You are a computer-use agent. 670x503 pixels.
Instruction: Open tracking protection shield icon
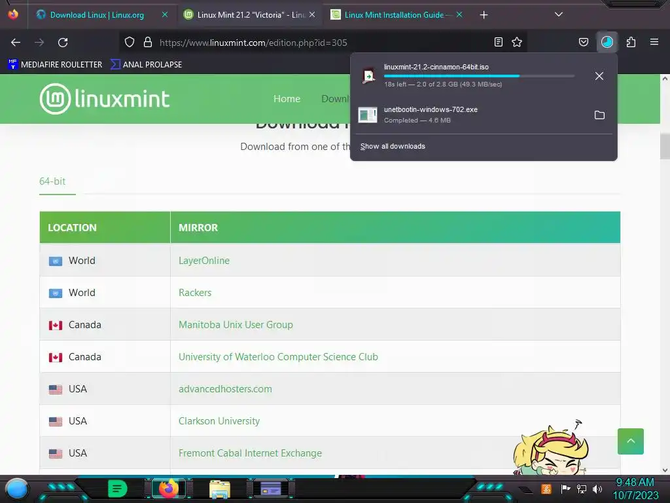(x=130, y=42)
